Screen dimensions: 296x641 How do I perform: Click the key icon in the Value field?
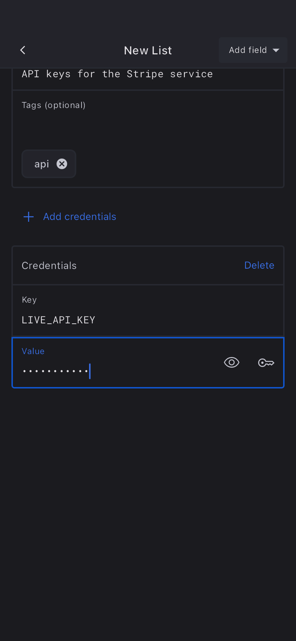[266, 363]
